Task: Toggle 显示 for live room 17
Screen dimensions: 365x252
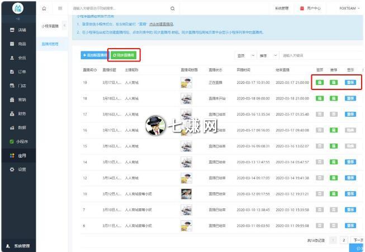Action: pyautogui.click(x=350, y=114)
